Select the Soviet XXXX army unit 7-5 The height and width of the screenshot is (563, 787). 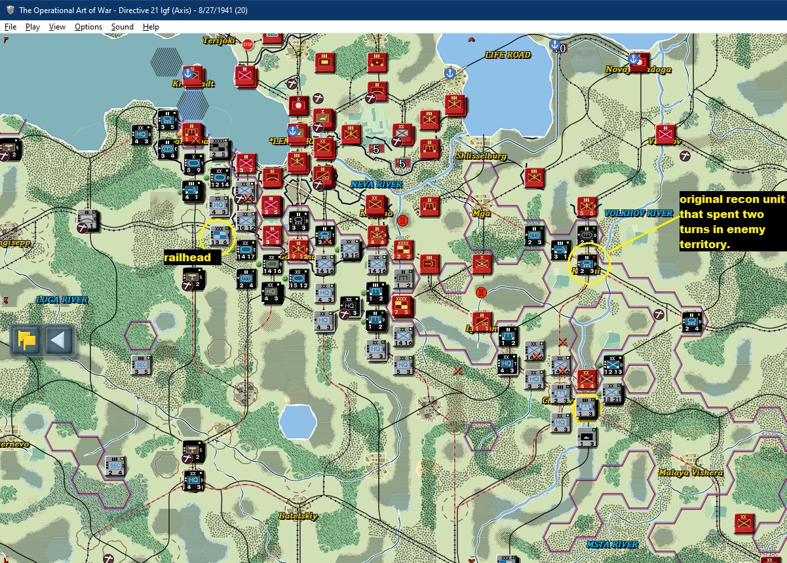[401, 306]
